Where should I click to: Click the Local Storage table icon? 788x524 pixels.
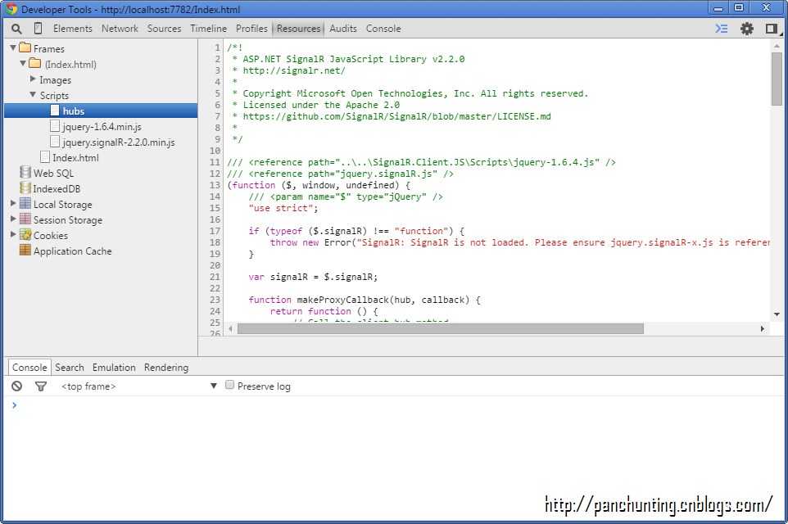tap(25, 204)
